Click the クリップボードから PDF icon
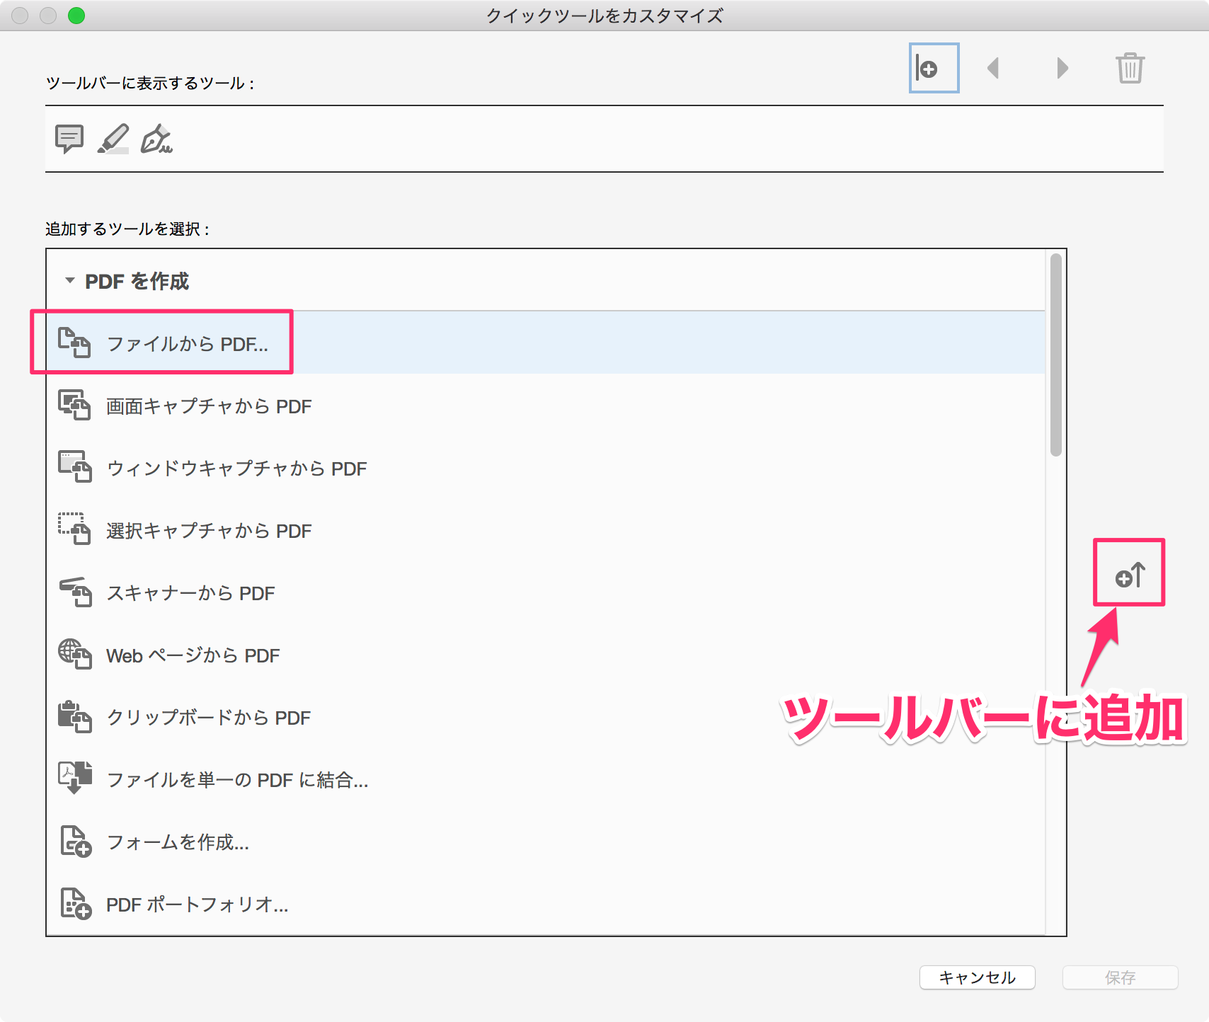This screenshot has width=1209, height=1022. coord(74,716)
